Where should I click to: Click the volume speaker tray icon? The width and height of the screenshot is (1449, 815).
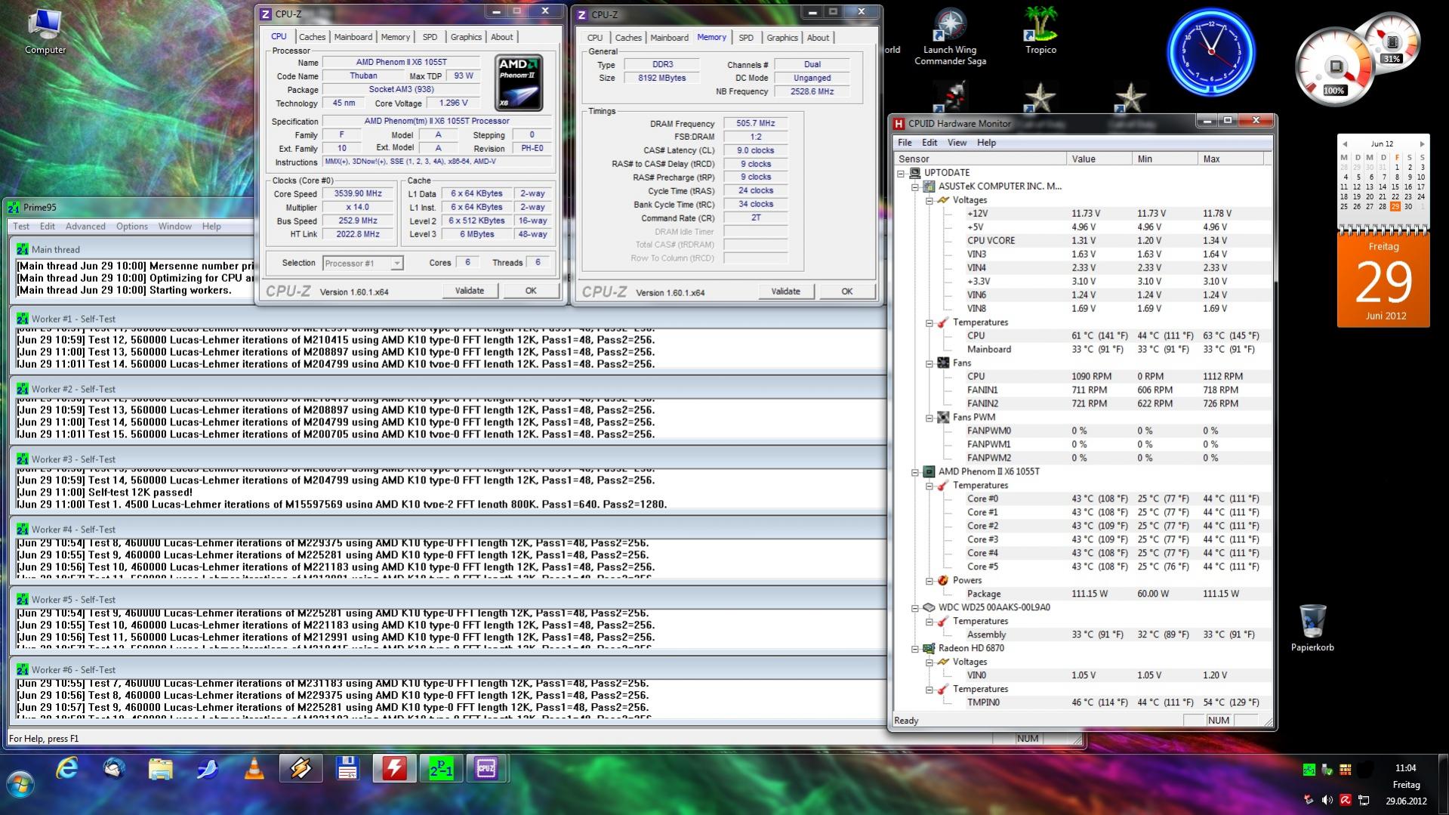[1327, 800]
